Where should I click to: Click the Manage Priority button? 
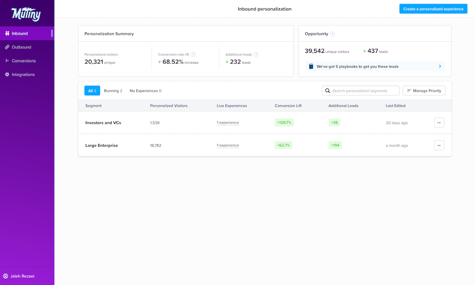click(x=424, y=91)
